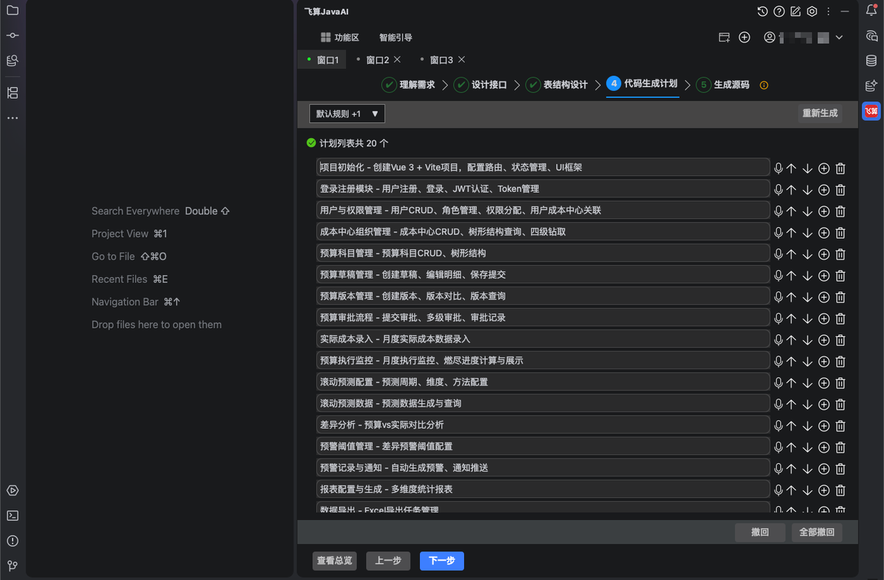
Task: Add a new window with the circled plus
Action: (744, 37)
